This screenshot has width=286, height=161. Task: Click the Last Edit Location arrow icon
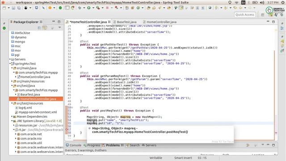click(236, 8)
